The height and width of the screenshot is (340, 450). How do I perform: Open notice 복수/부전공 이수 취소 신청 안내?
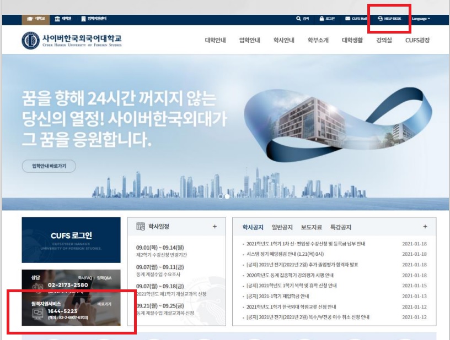pos(308,317)
